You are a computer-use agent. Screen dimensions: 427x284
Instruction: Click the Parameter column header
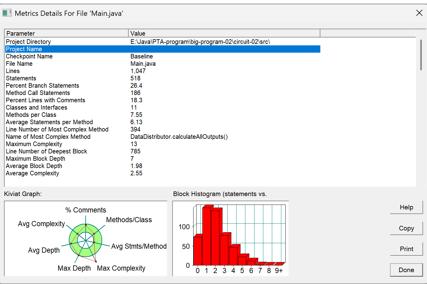[x=66, y=33]
